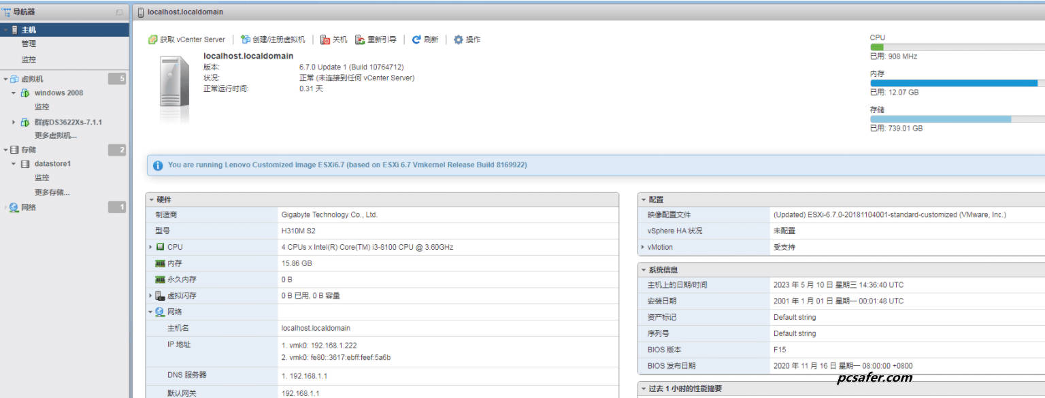The image size is (1045, 398).
Task: Click the Gigabyte Technology Co., Ltd. value
Action: click(x=329, y=214)
